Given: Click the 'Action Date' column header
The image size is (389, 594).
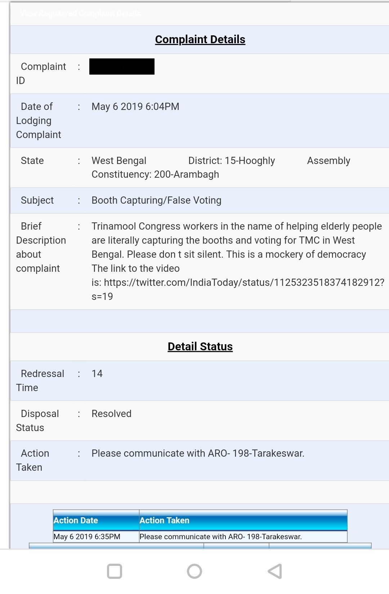Looking at the screenshot, I should pos(76,520).
